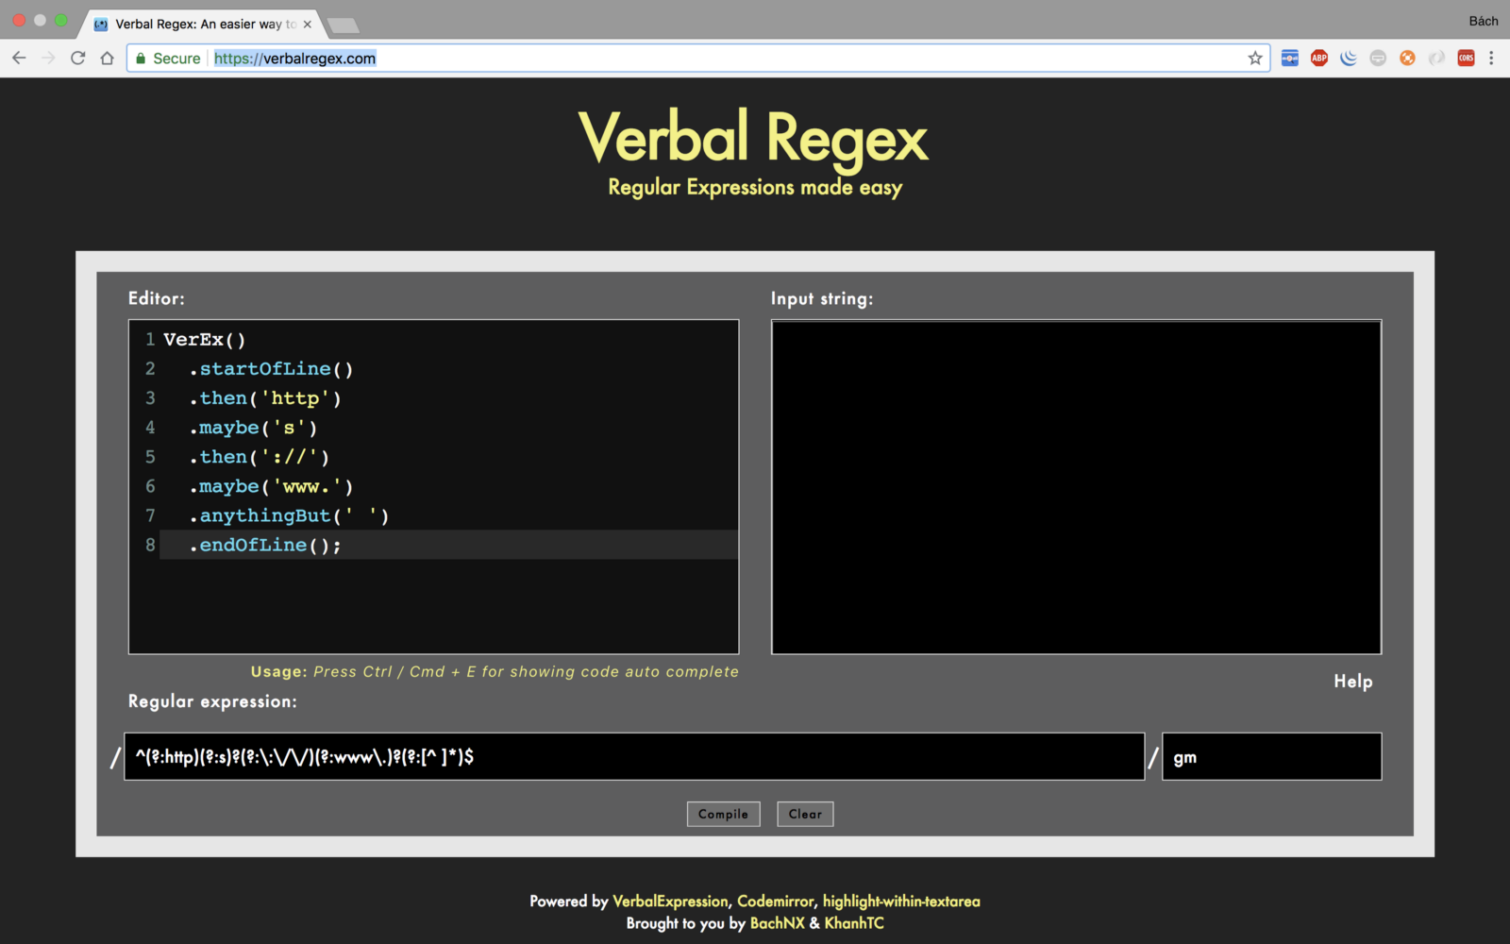The width and height of the screenshot is (1510, 944).
Task: Open the browser home page icon
Action: click(108, 58)
